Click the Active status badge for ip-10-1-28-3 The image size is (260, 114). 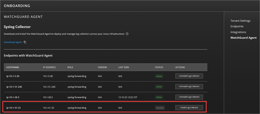(159, 97)
